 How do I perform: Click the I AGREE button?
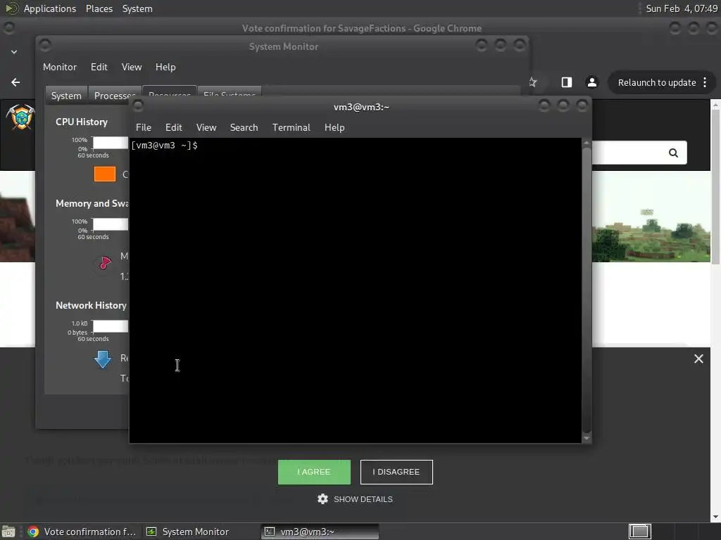314,472
